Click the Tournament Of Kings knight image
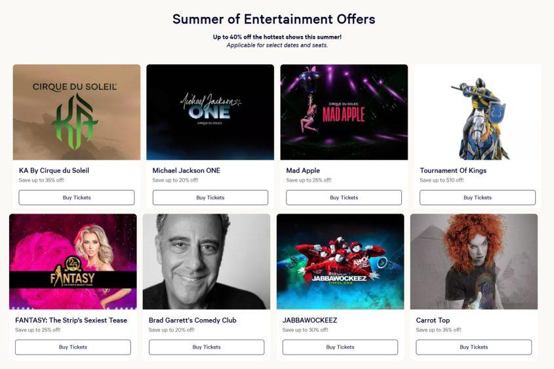The image size is (554, 369). tap(478, 112)
